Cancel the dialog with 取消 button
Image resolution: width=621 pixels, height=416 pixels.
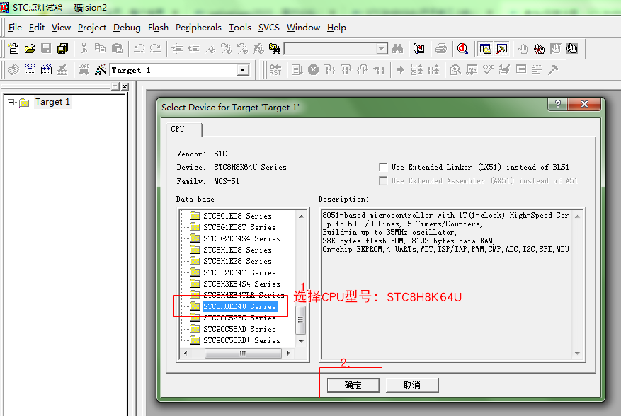pyautogui.click(x=412, y=385)
